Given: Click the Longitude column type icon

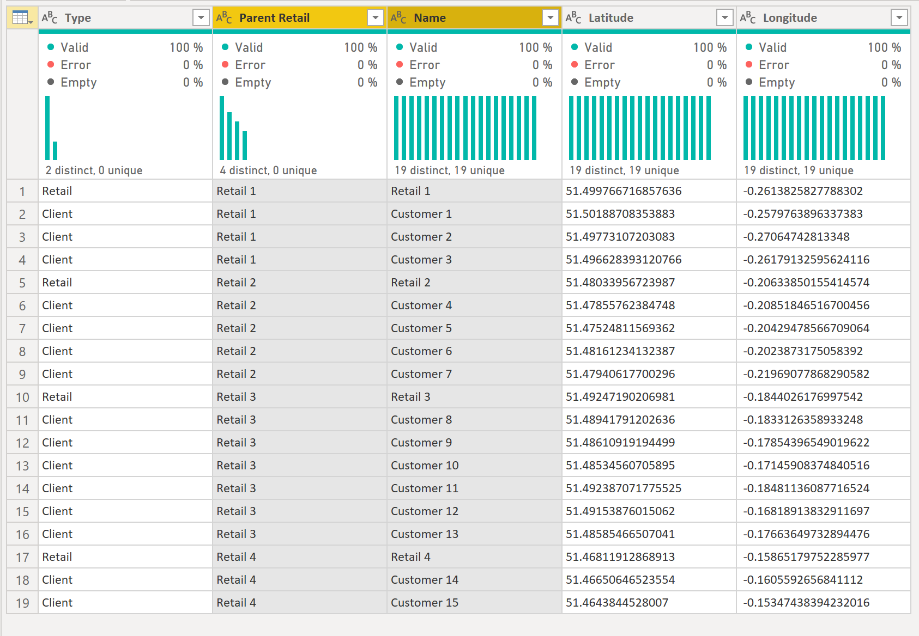Looking at the screenshot, I should coord(748,18).
